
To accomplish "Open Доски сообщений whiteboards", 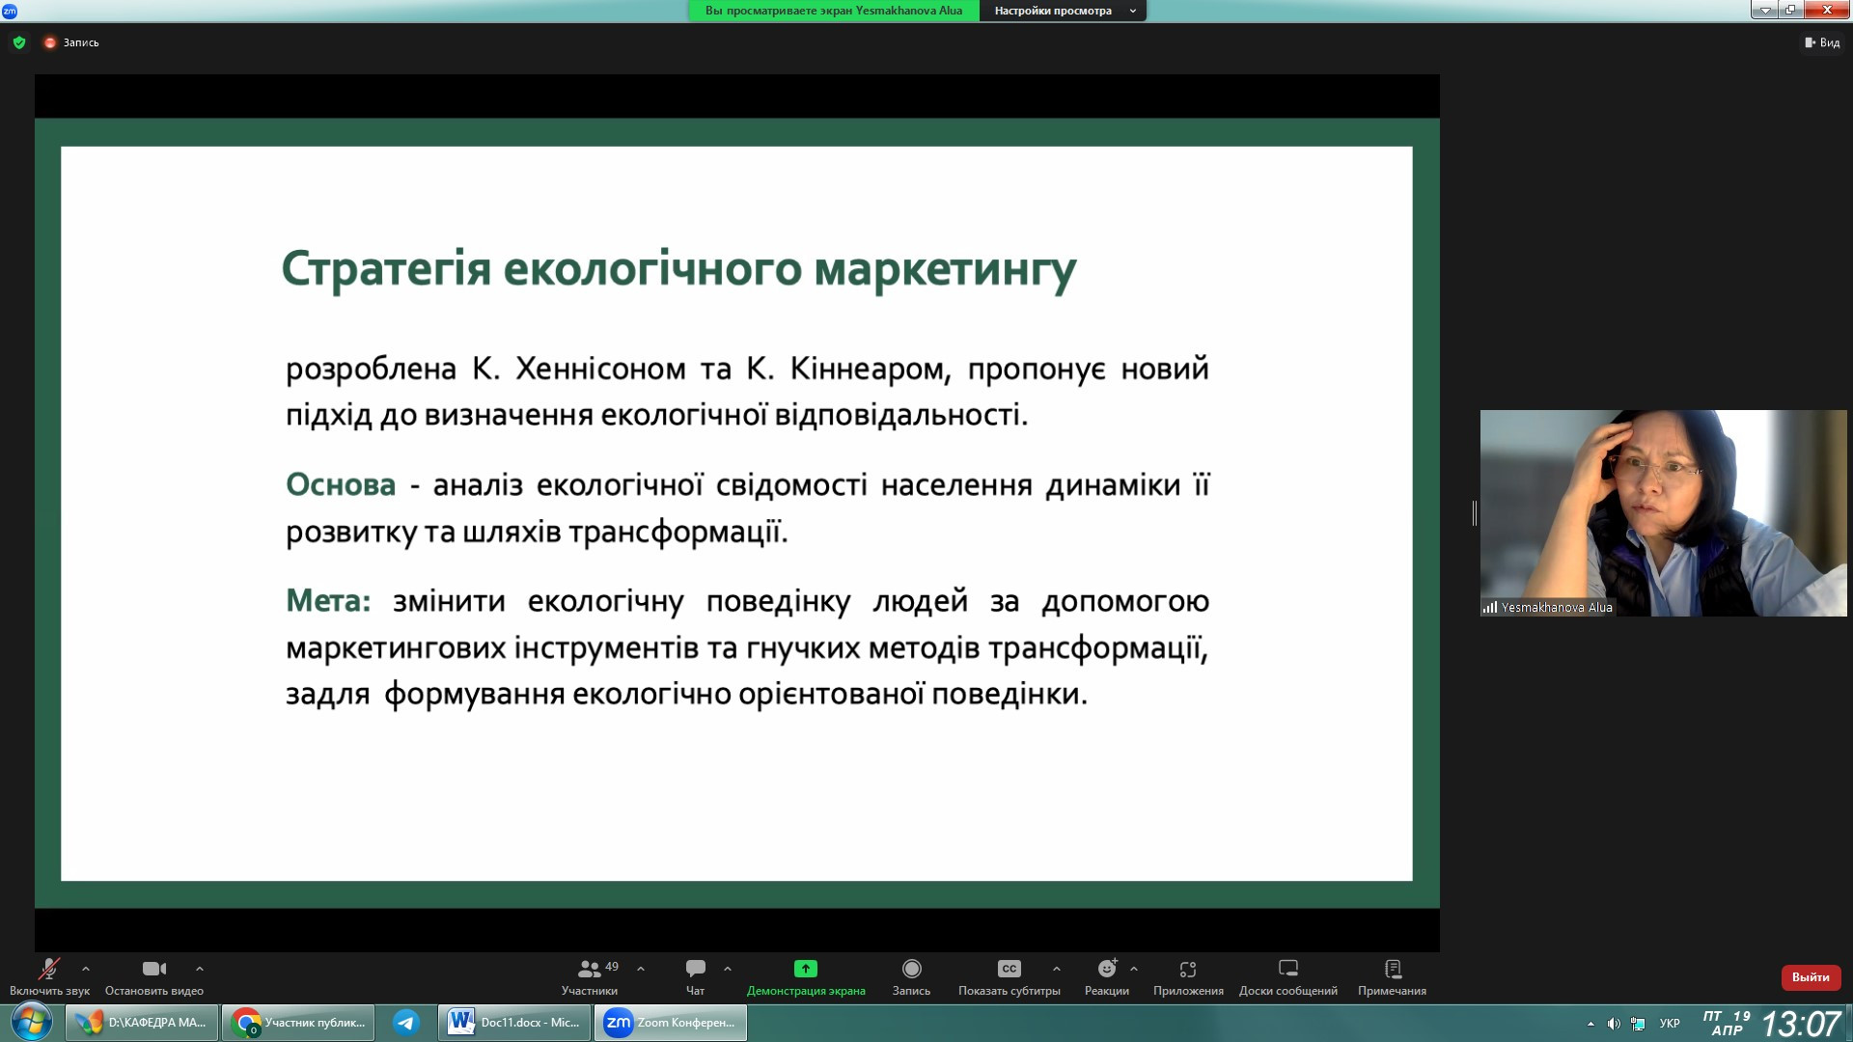I will tap(1288, 976).
